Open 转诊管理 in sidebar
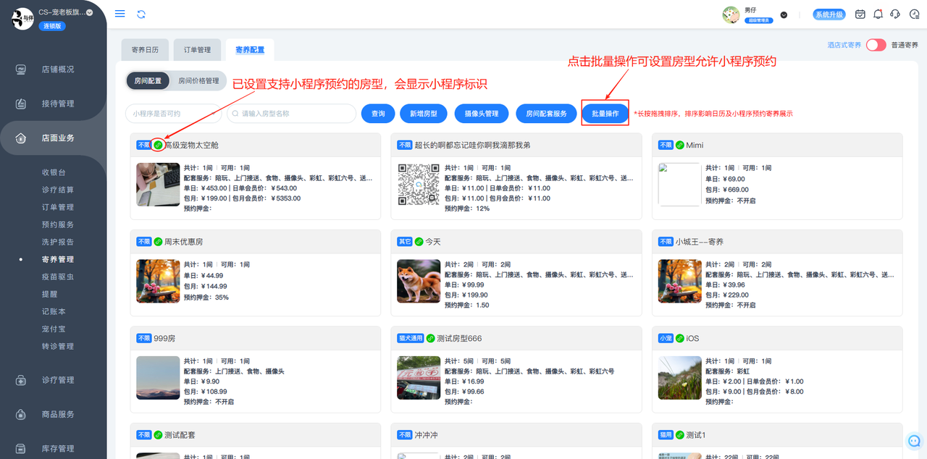 click(58, 346)
